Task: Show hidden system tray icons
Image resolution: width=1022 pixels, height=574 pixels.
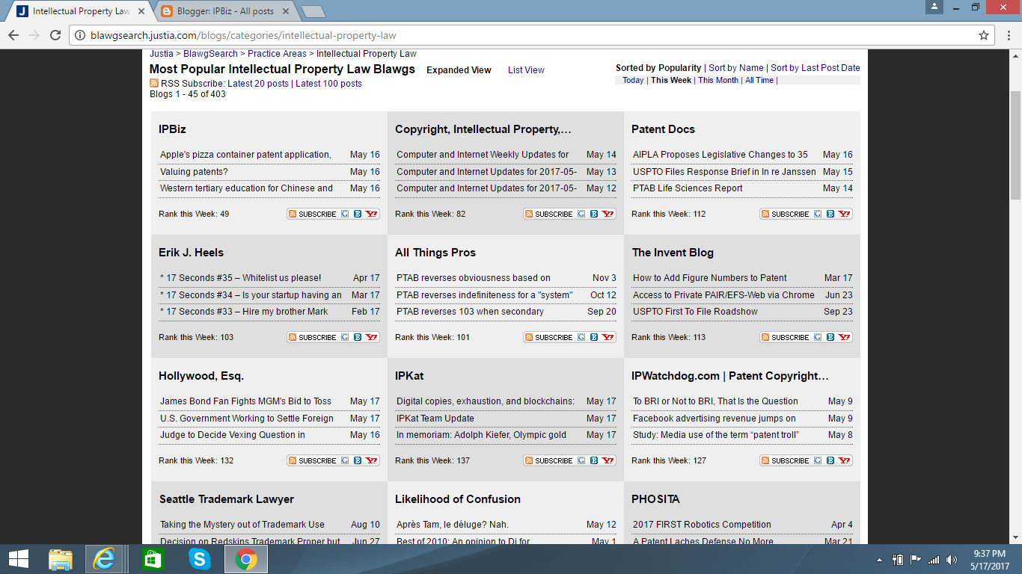Action: pyautogui.click(x=879, y=560)
